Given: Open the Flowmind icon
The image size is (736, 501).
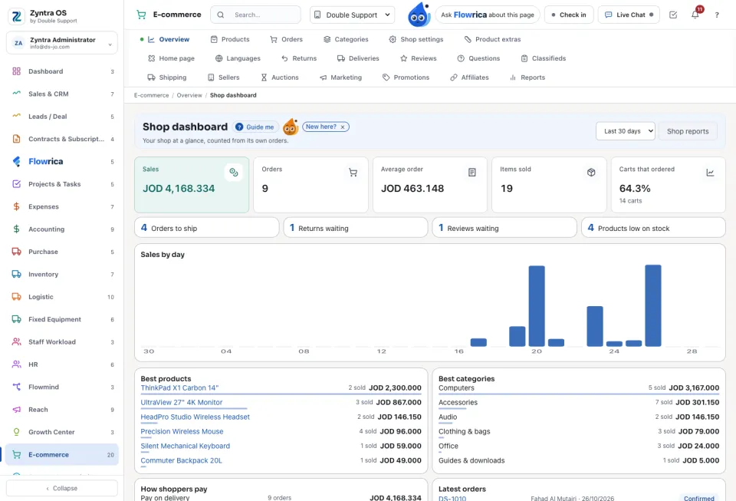Looking at the screenshot, I should (x=16, y=387).
